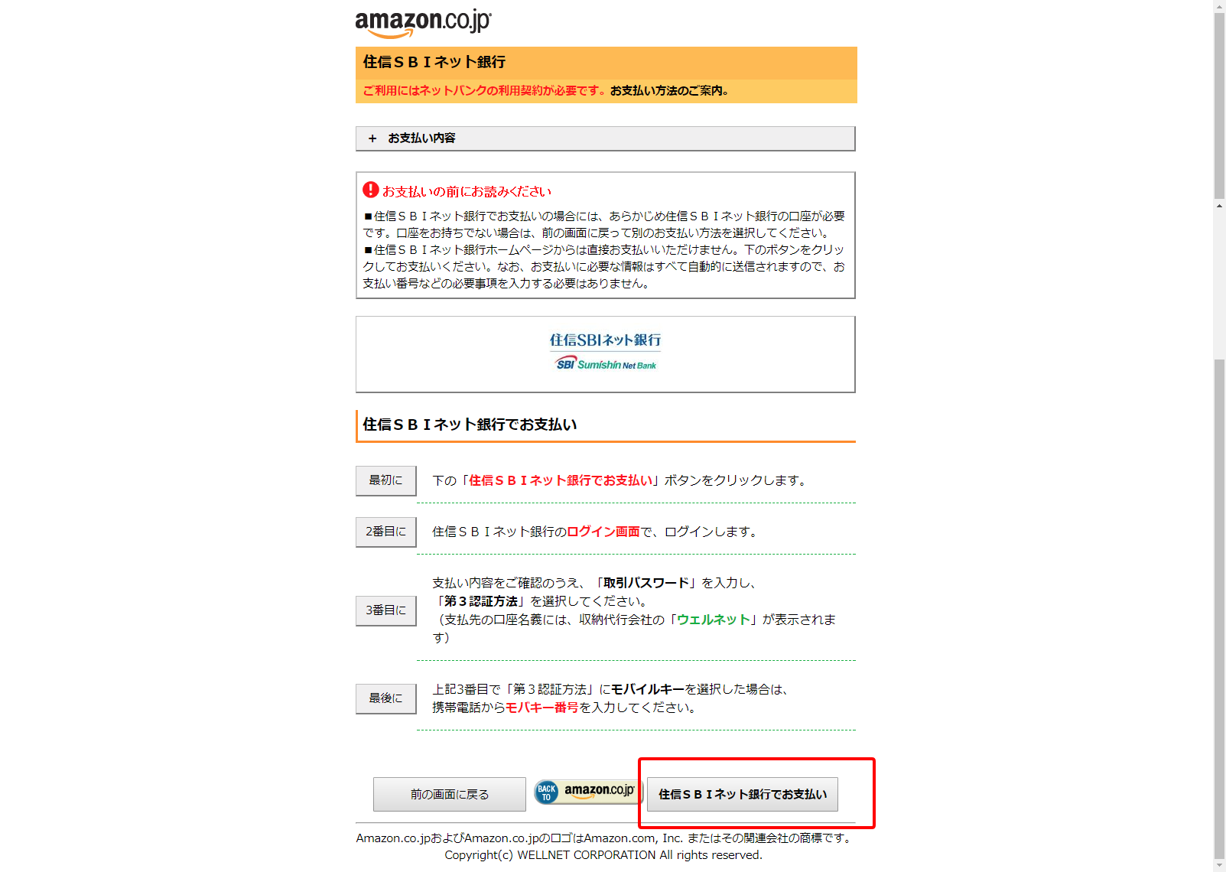This screenshot has width=1226, height=872.
Task: Click the 2番目に step label
Action: 385,532
